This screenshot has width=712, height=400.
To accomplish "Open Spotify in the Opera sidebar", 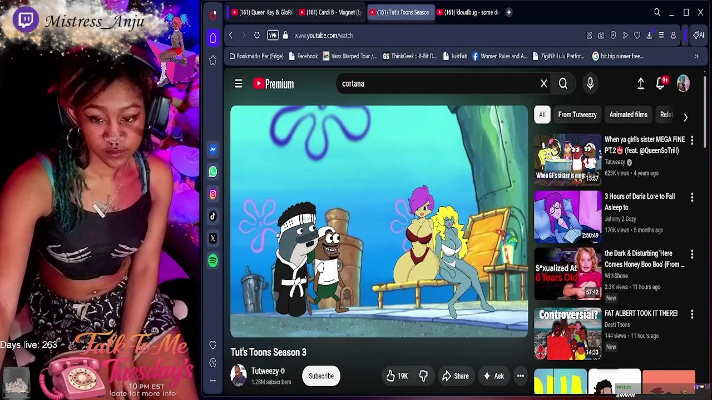I will (213, 261).
